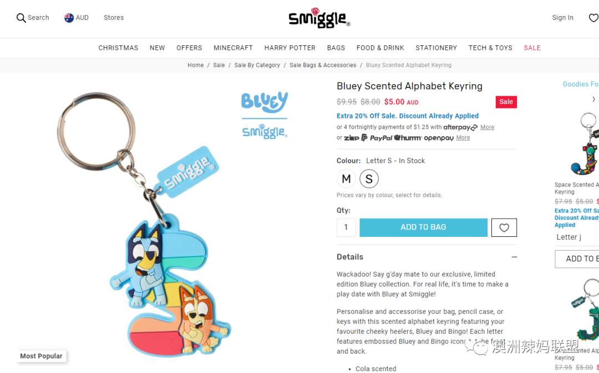Click the Sign In link
The width and height of the screenshot is (599, 373).
point(562,18)
